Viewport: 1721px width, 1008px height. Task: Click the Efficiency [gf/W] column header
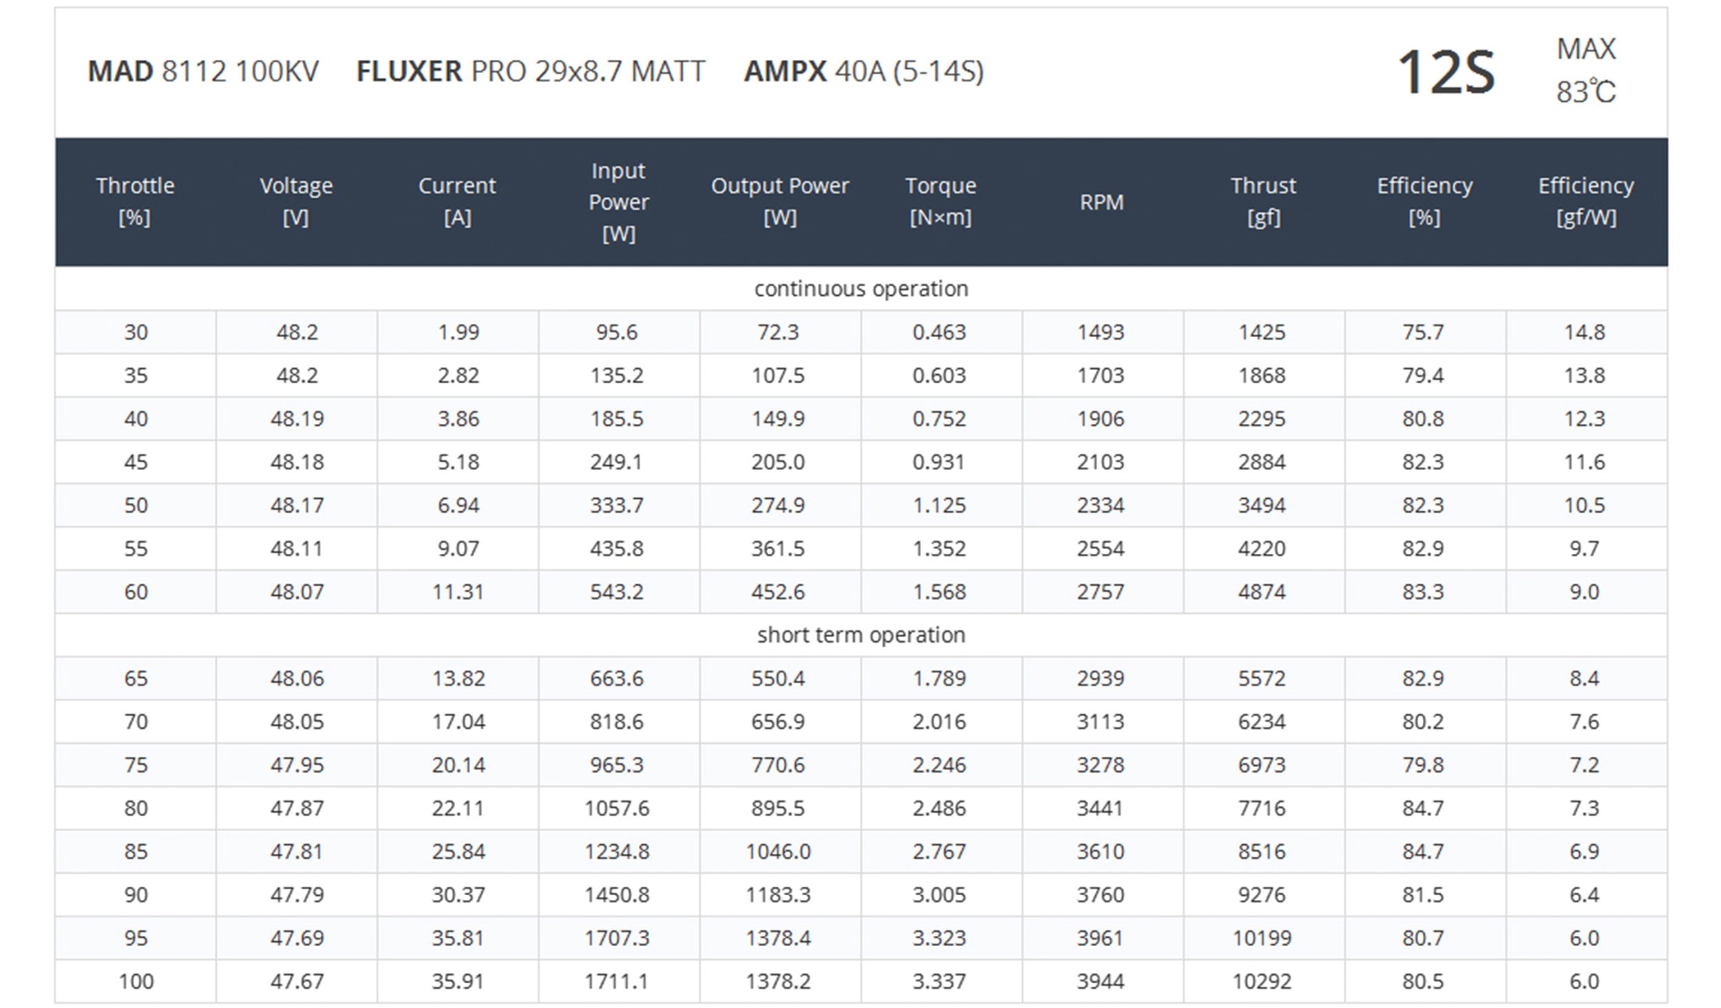tap(1585, 201)
